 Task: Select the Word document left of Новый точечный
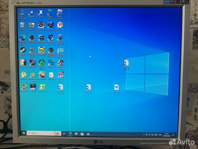tap(89, 89)
